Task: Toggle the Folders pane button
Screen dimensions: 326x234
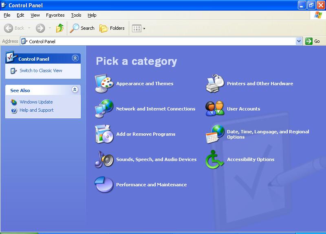Action: coord(112,28)
